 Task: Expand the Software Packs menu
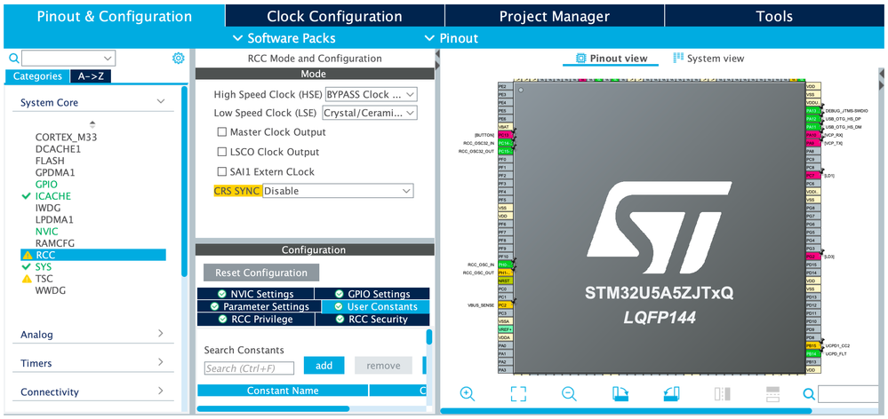284,38
